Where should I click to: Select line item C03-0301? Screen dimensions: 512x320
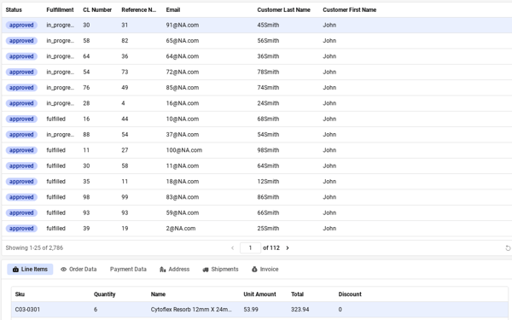point(259,310)
